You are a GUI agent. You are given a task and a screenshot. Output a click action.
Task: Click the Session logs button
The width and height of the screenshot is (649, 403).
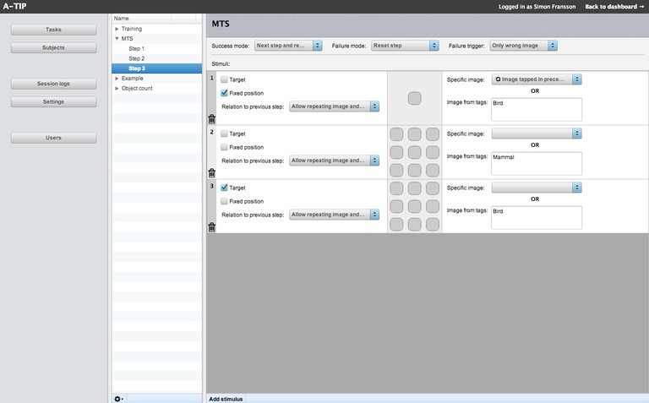click(x=53, y=84)
